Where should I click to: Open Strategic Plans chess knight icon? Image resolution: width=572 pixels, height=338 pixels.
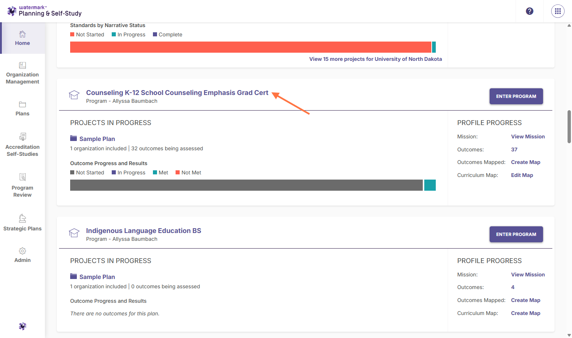22,218
